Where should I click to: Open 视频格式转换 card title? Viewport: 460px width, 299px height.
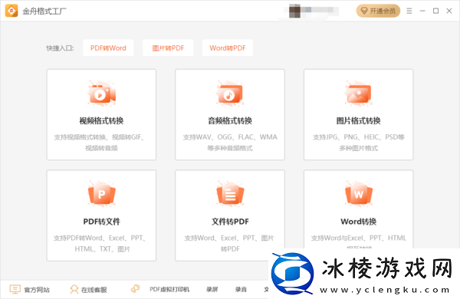[x=101, y=120]
